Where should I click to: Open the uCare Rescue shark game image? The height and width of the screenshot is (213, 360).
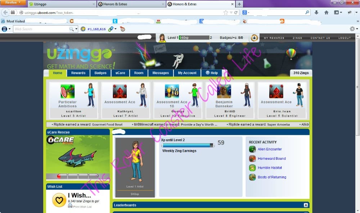(78, 154)
